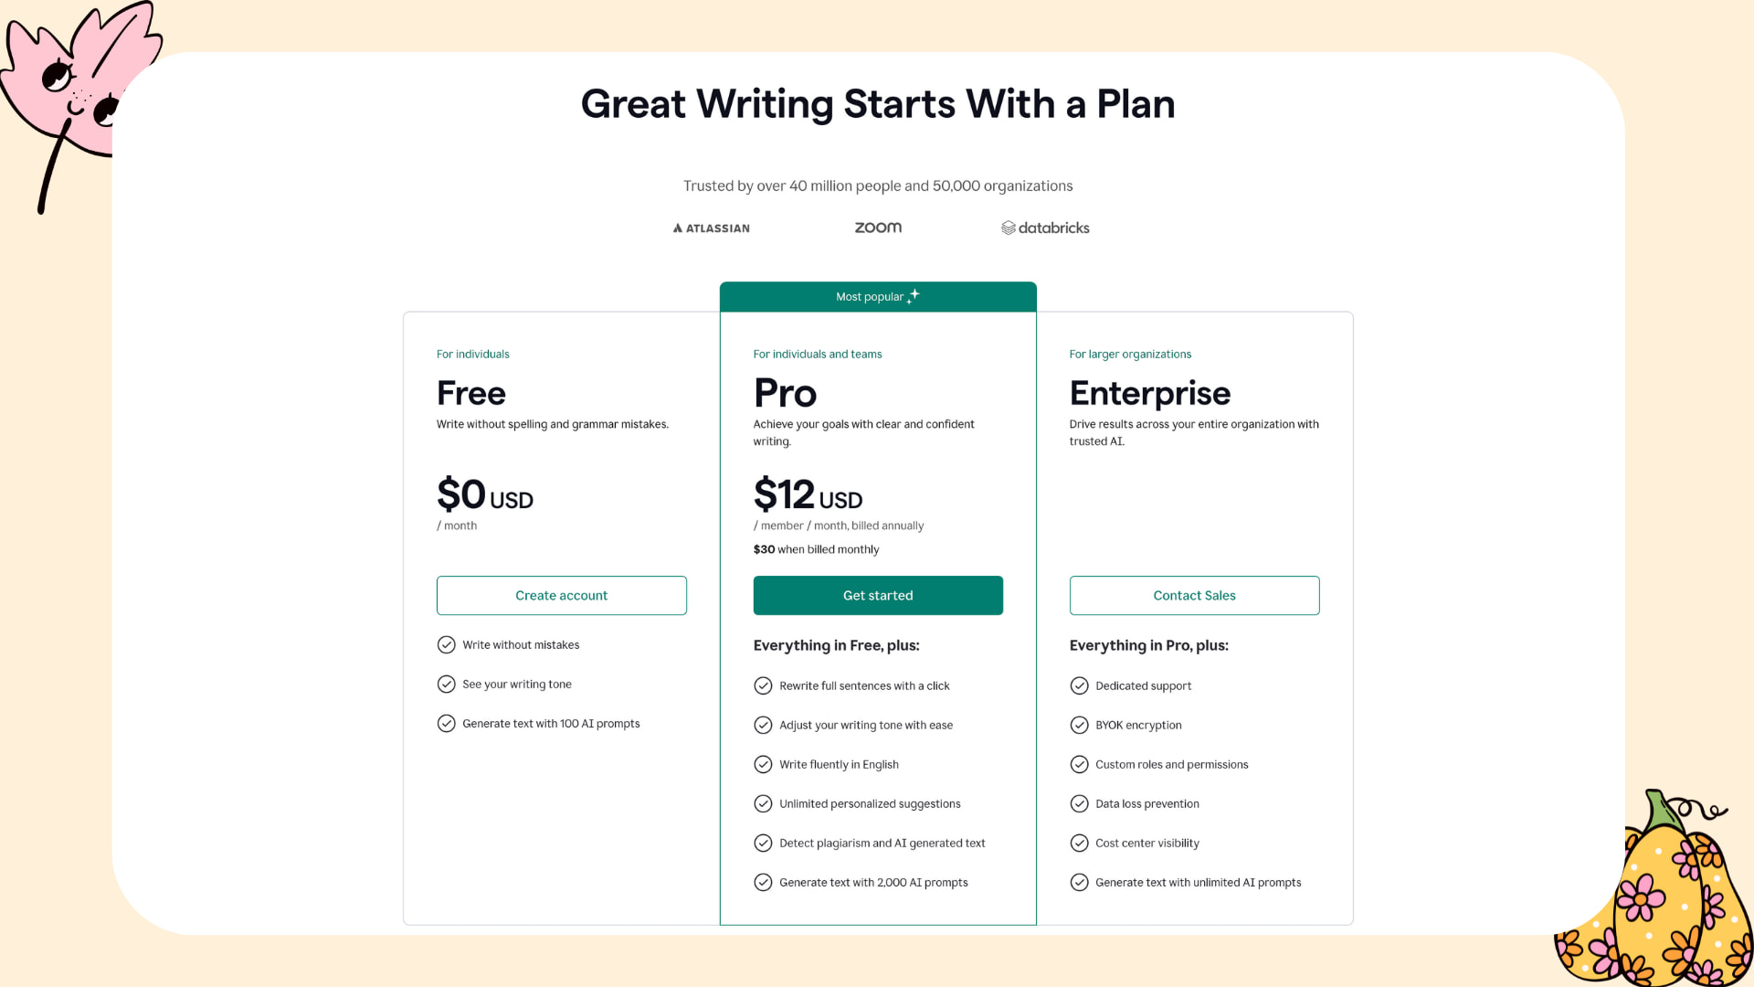Click the Create account button
1754x987 pixels.
pyautogui.click(x=561, y=595)
